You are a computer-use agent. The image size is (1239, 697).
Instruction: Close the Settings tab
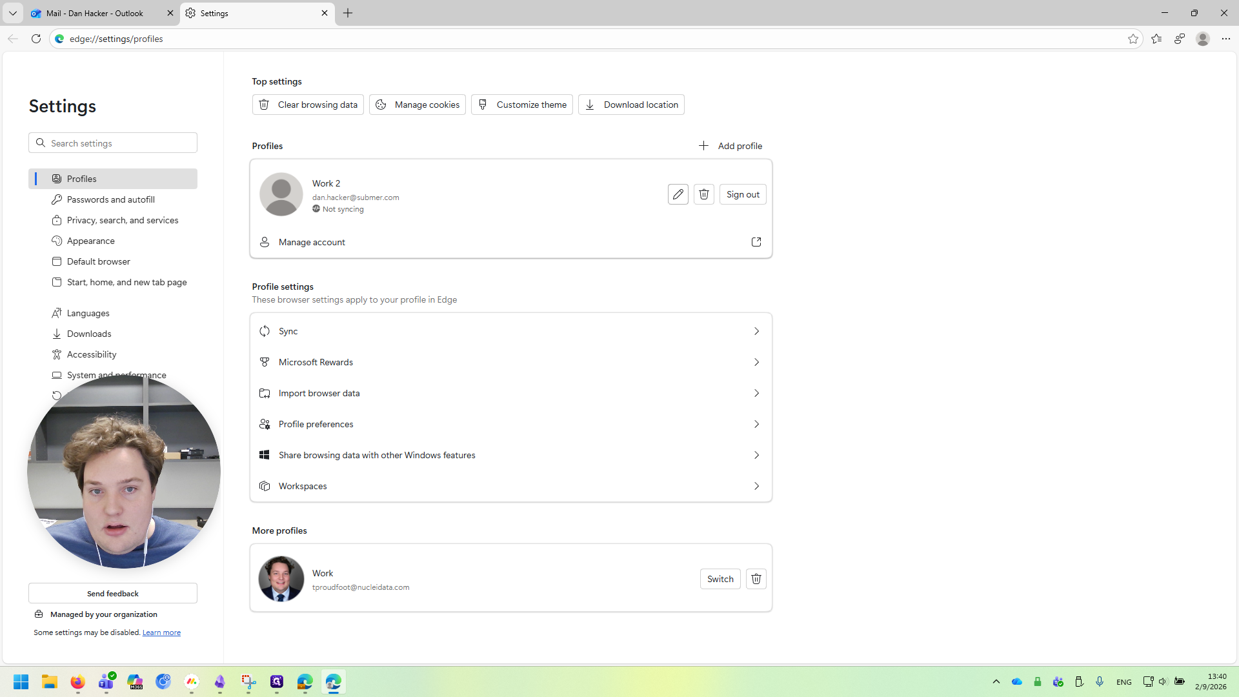coord(325,13)
